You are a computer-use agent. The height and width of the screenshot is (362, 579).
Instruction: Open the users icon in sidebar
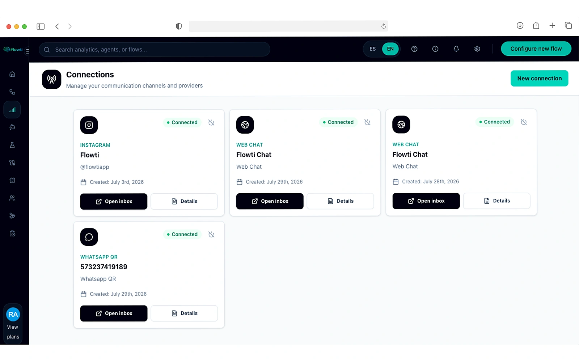coord(12,198)
